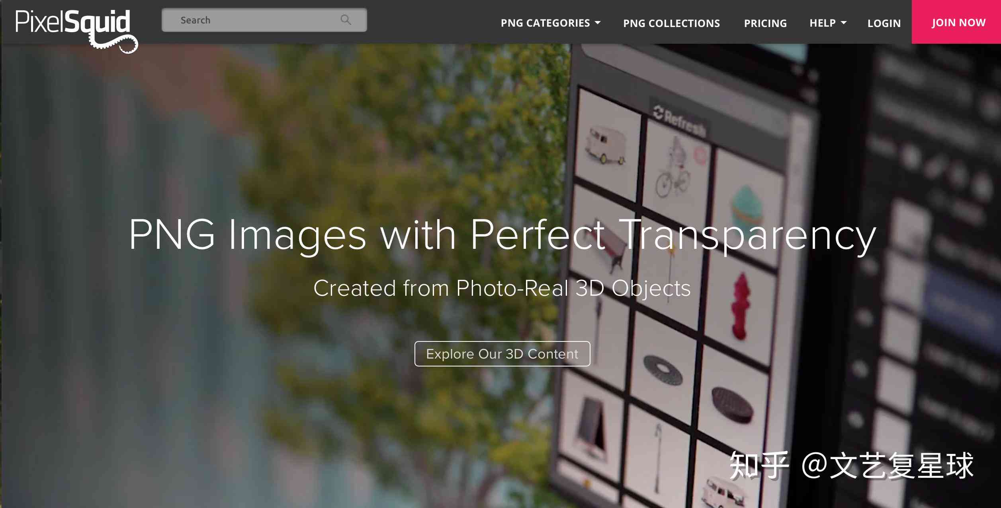This screenshot has height=508, width=1001.
Task: Click the search magnifier icon
Action: coord(346,20)
